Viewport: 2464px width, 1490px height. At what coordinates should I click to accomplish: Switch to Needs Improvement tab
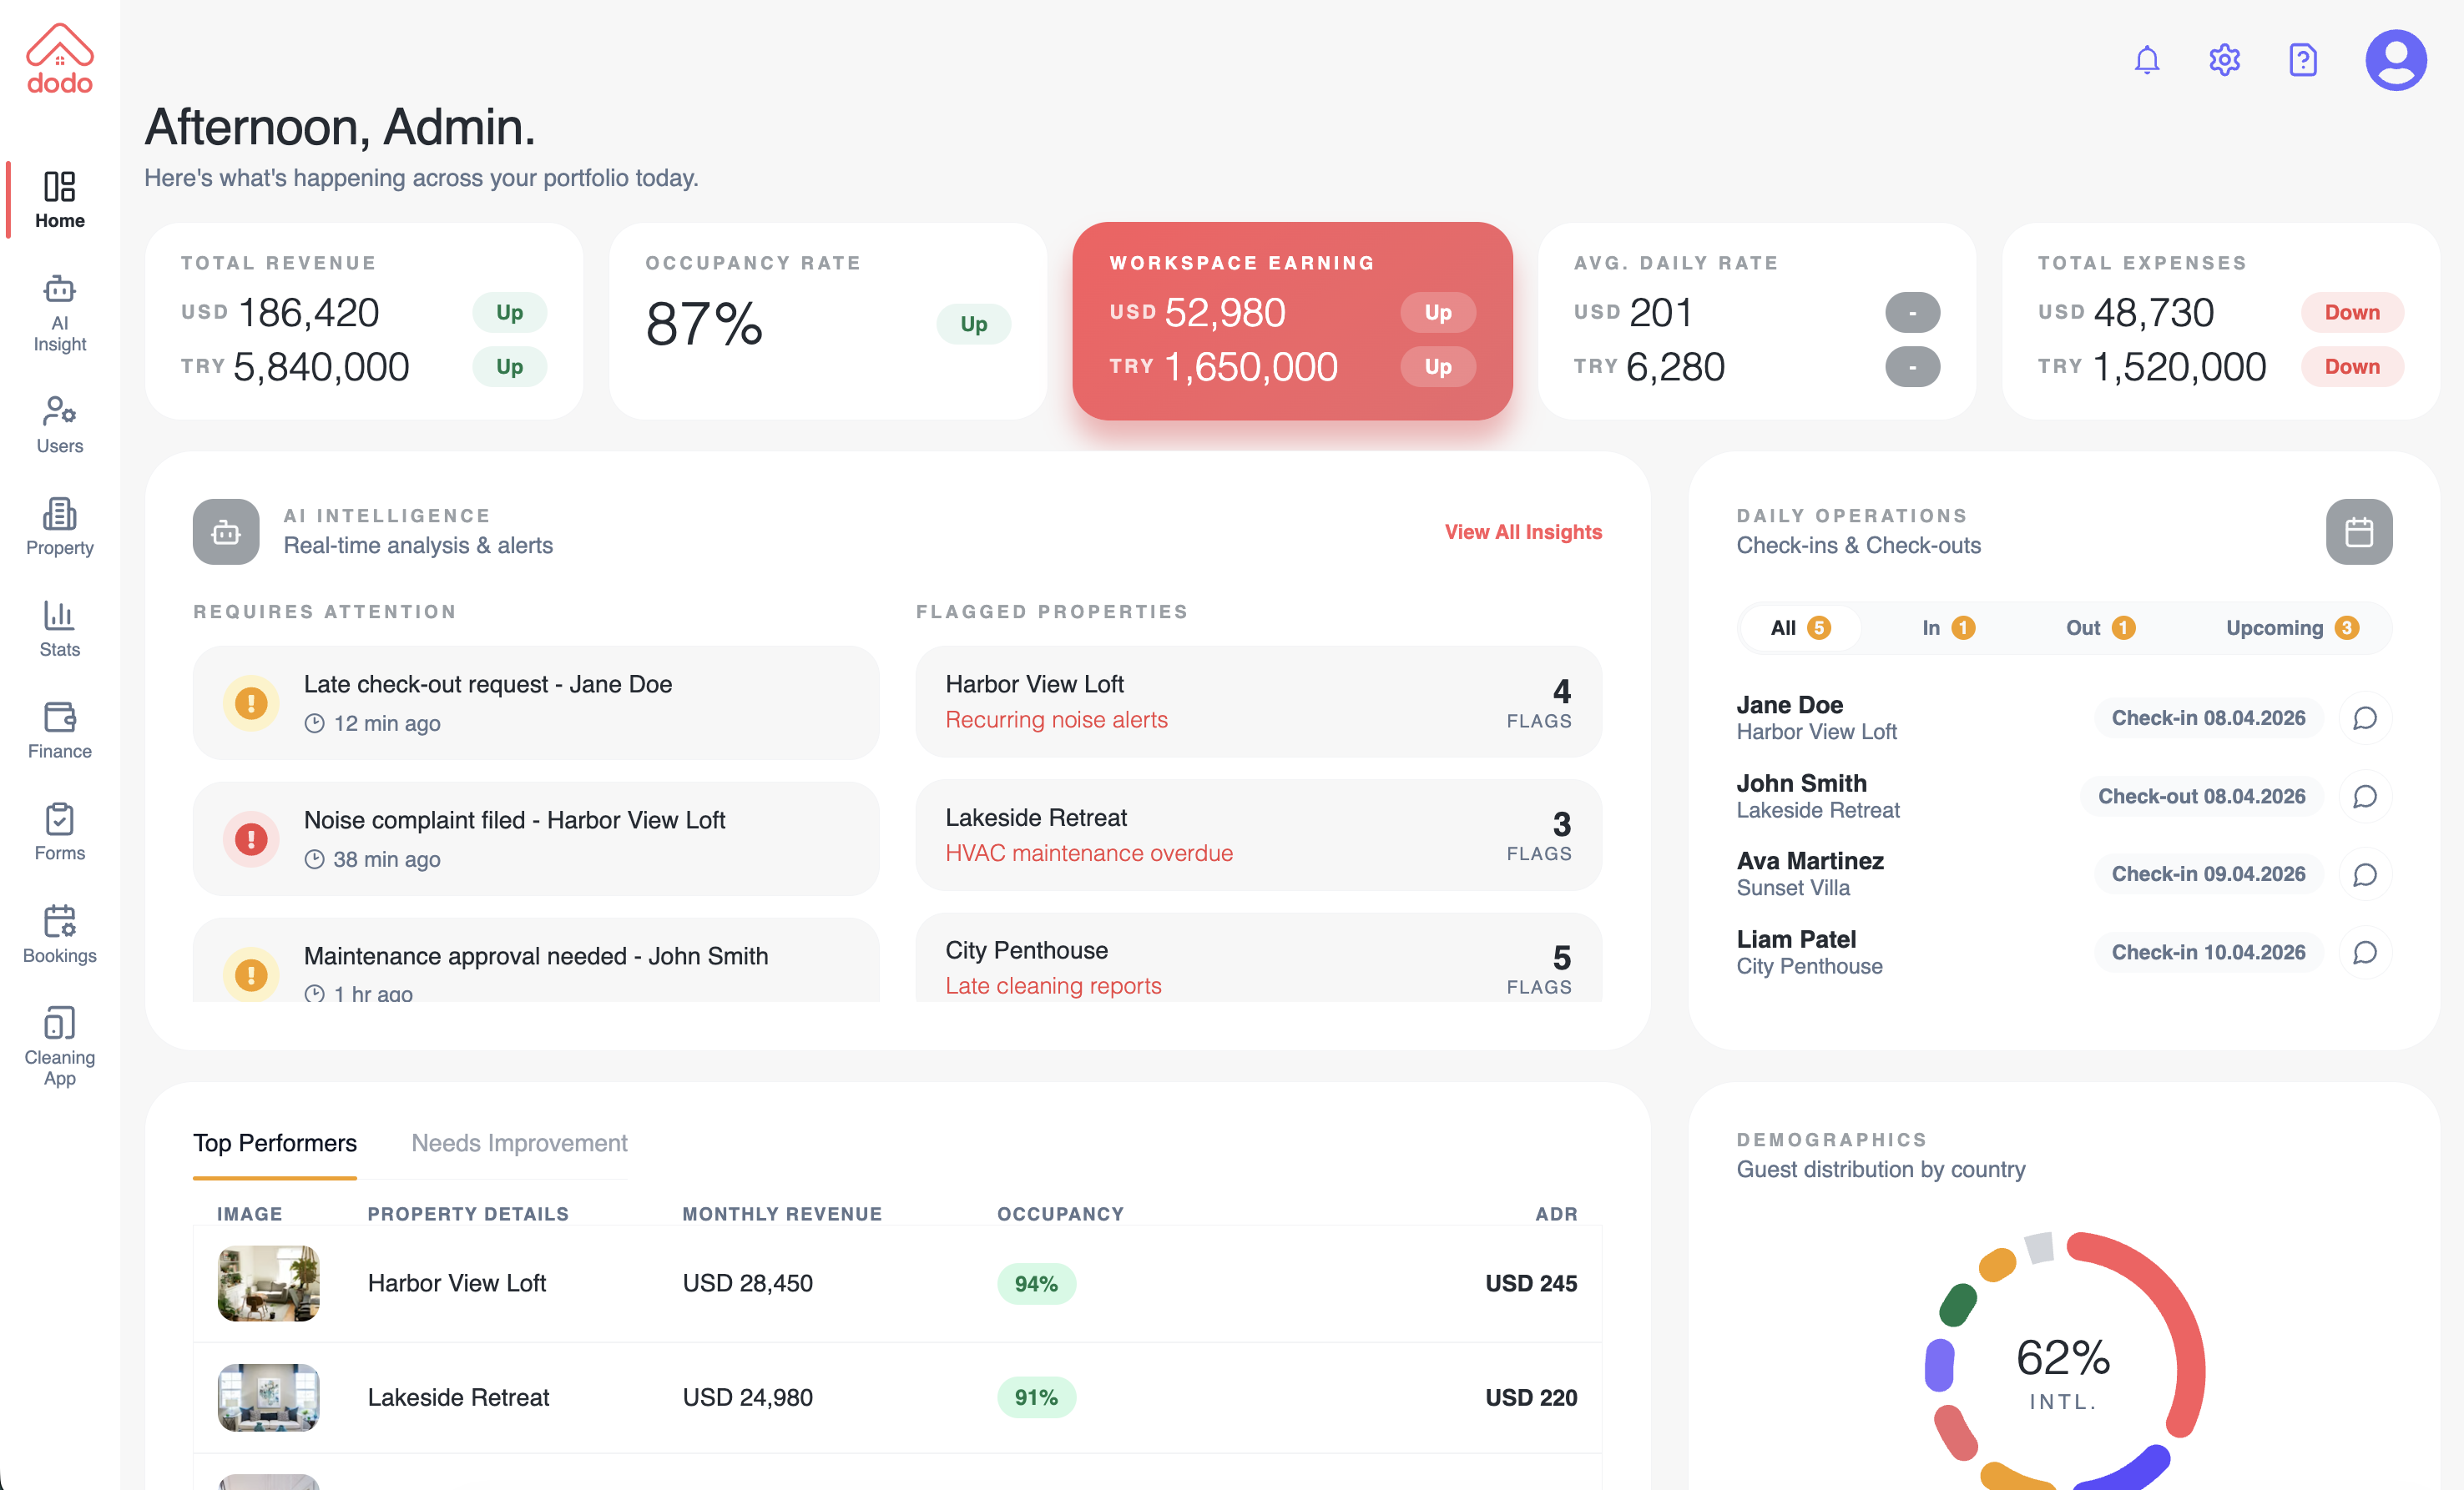518,1143
